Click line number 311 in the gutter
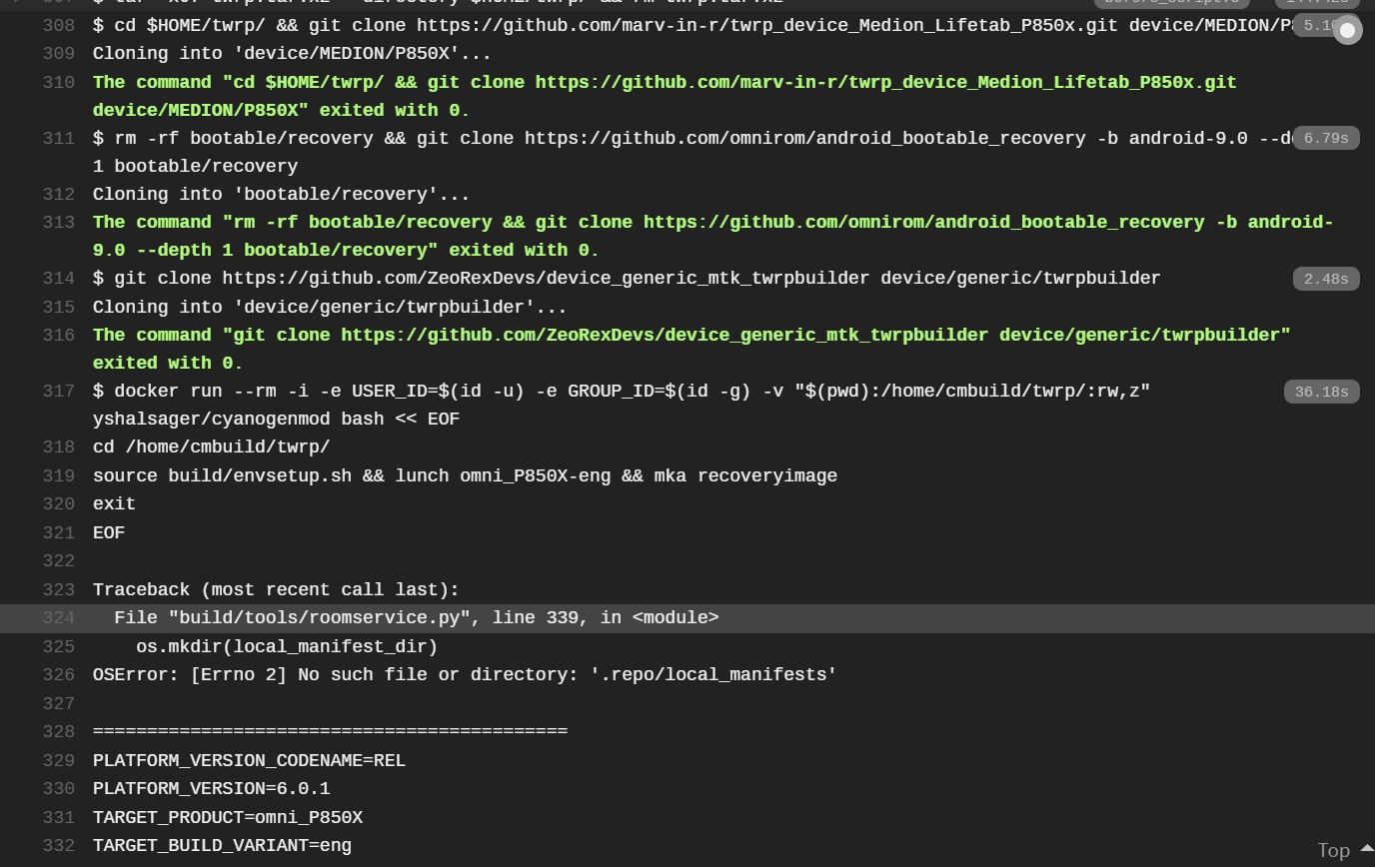The image size is (1375, 867). [x=59, y=139]
